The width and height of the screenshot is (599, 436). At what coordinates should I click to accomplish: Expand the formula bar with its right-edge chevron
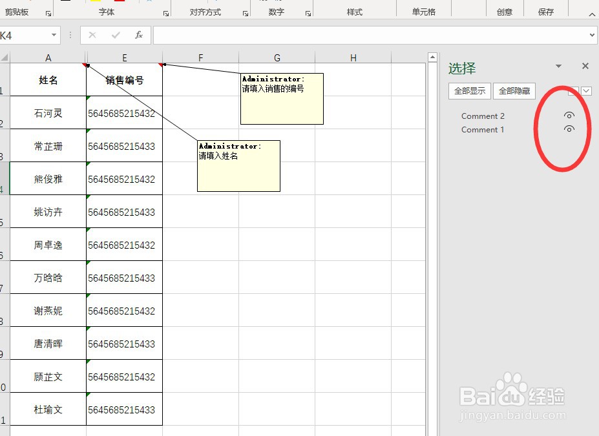click(x=592, y=35)
